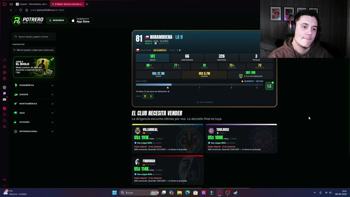Click the Windows taskbar Buscar search box
This screenshot has height=197, width=350.
tap(139, 193)
